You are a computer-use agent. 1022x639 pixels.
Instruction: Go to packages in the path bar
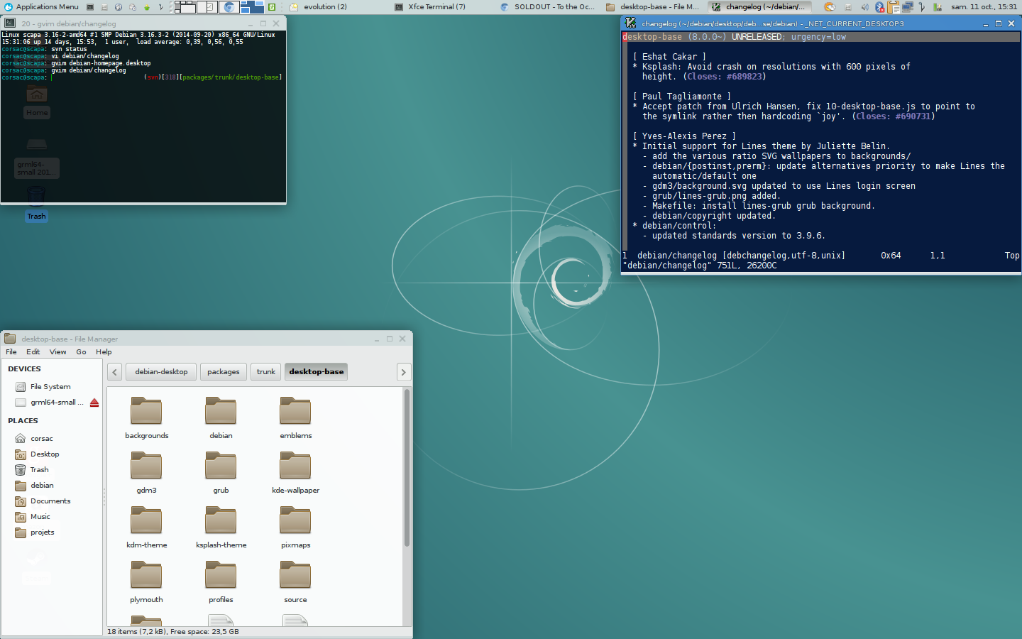click(224, 372)
